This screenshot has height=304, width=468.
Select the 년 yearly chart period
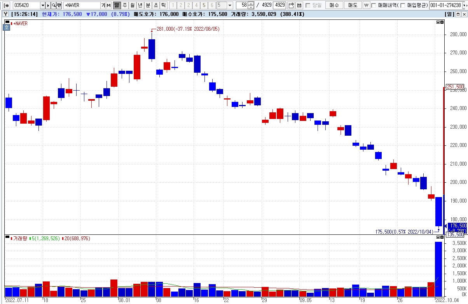click(140, 5)
